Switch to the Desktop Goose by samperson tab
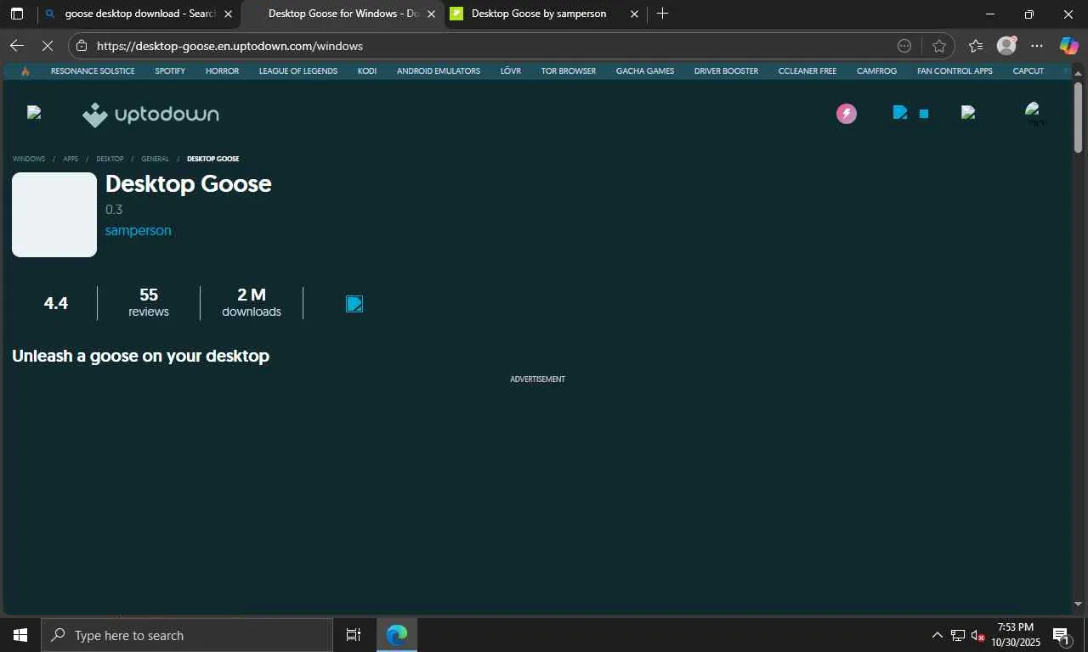This screenshot has width=1088, height=652. (x=545, y=14)
